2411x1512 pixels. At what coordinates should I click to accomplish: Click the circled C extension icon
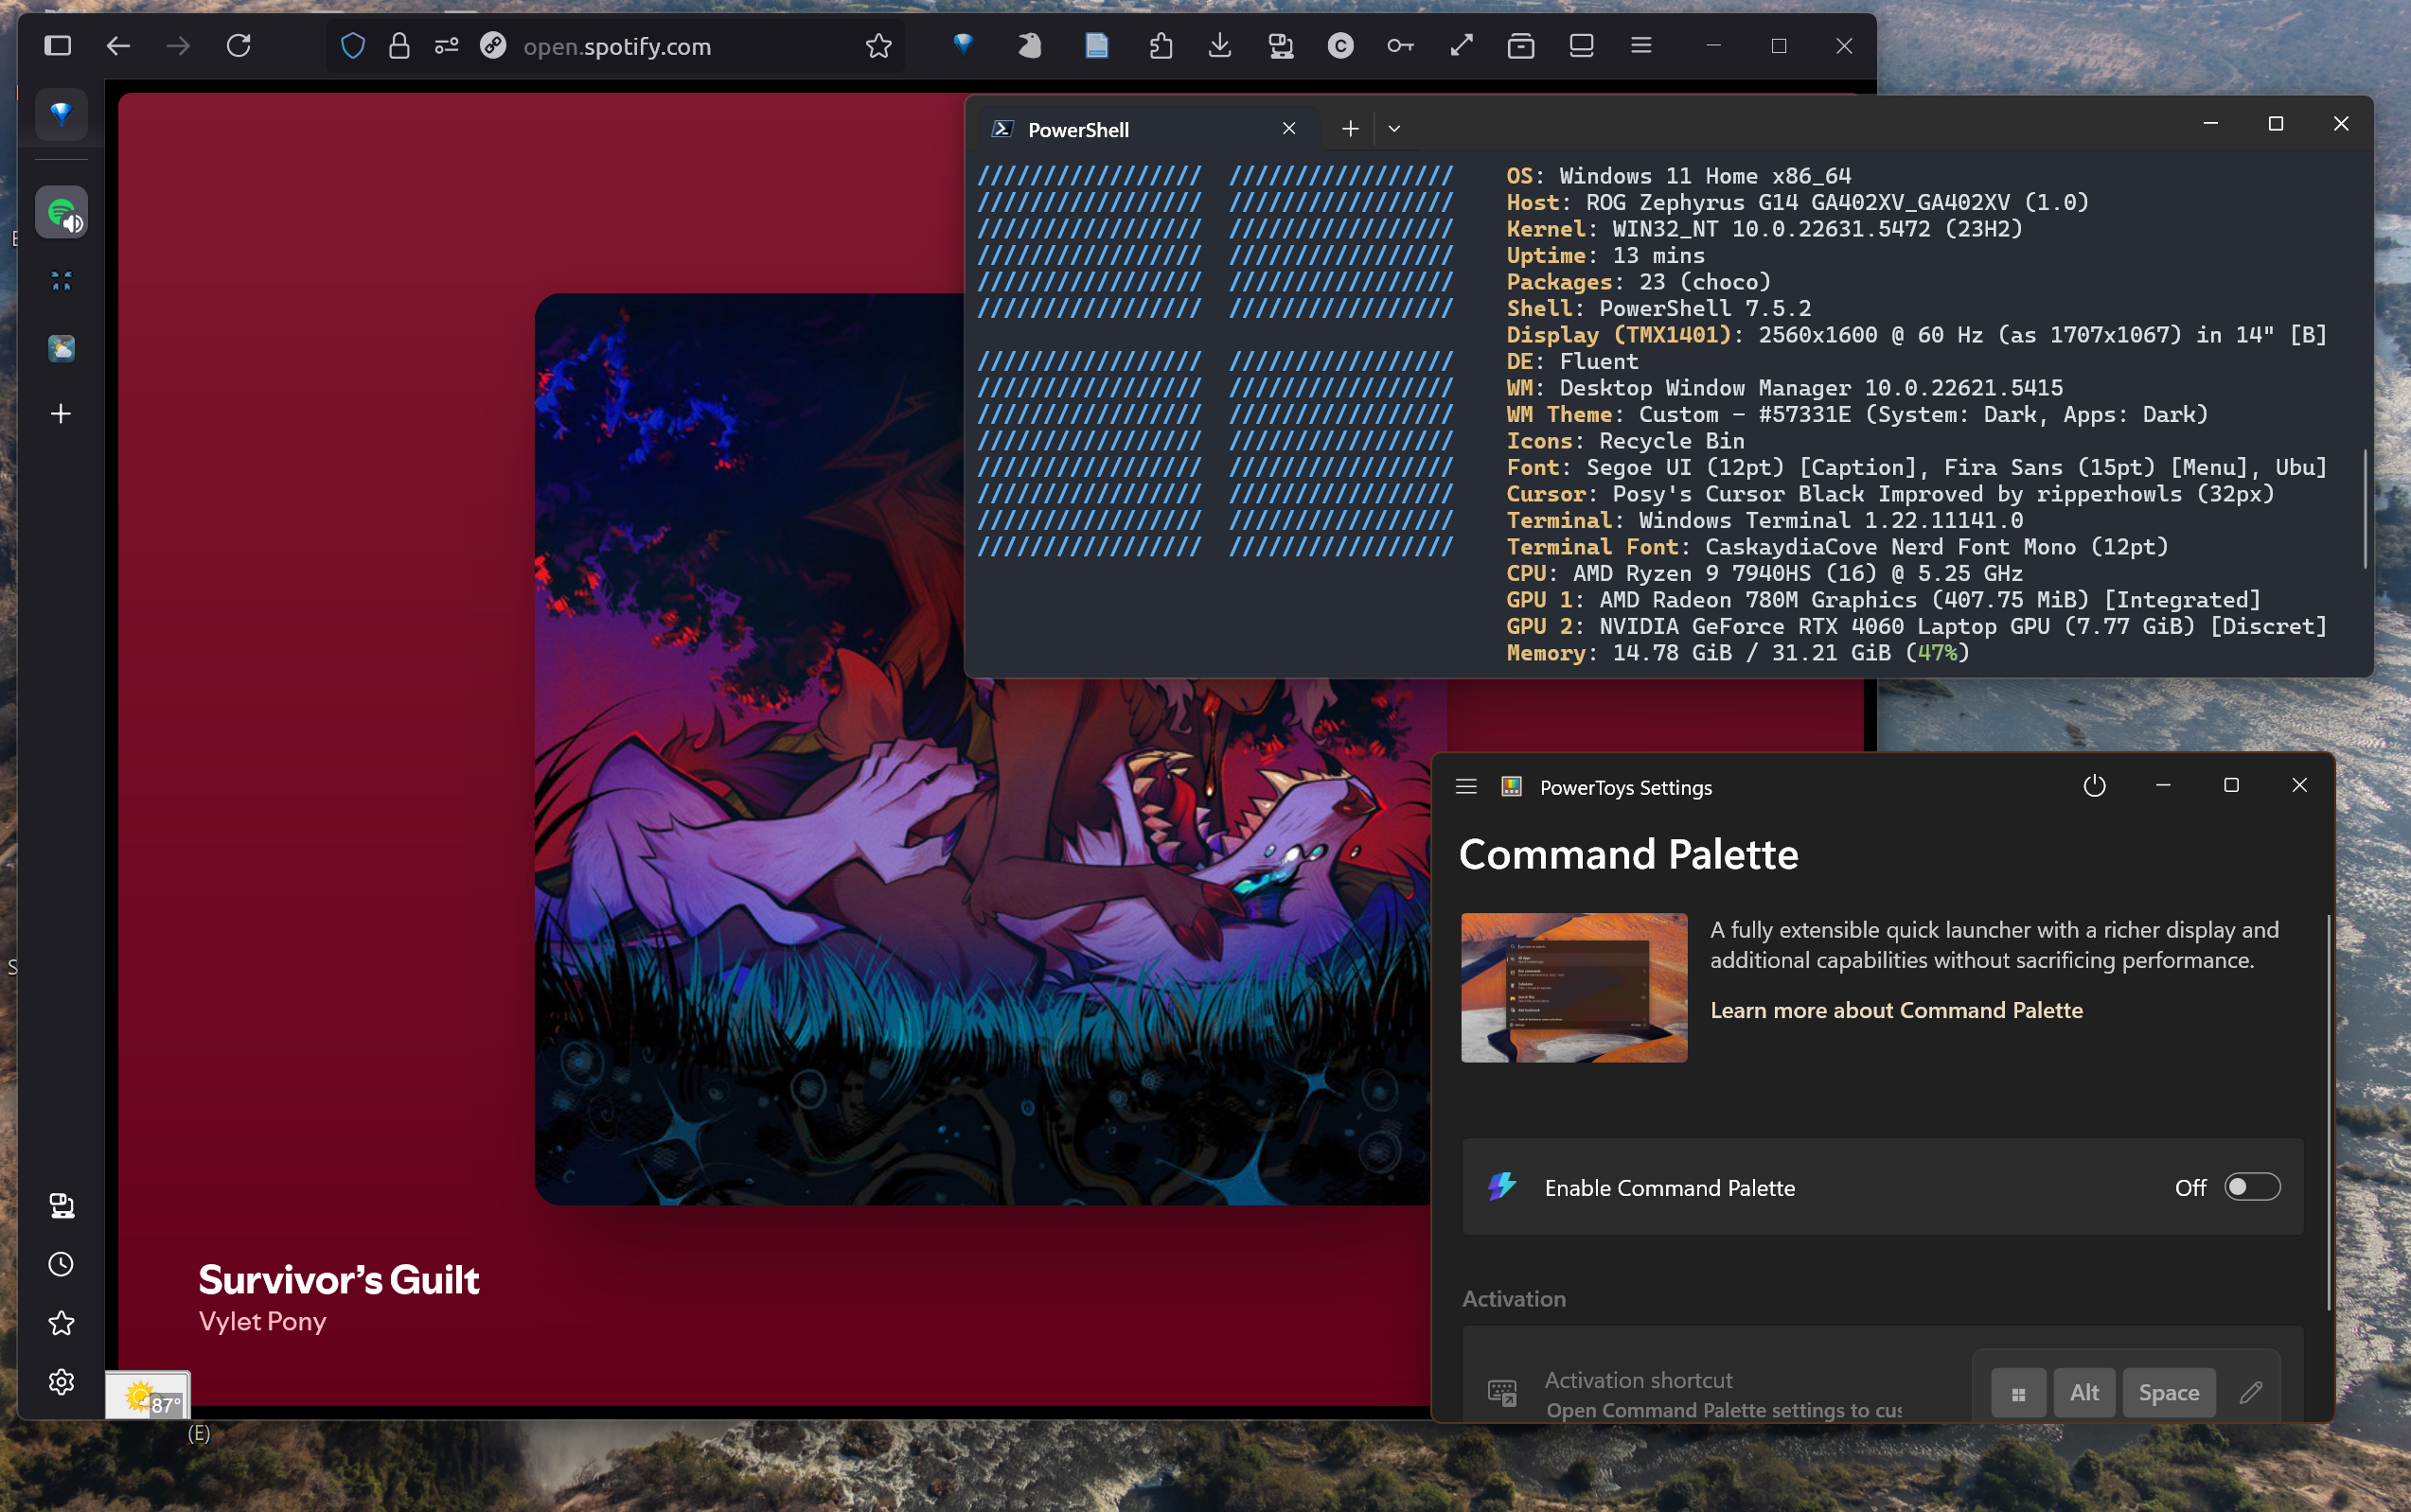(x=1340, y=46)
